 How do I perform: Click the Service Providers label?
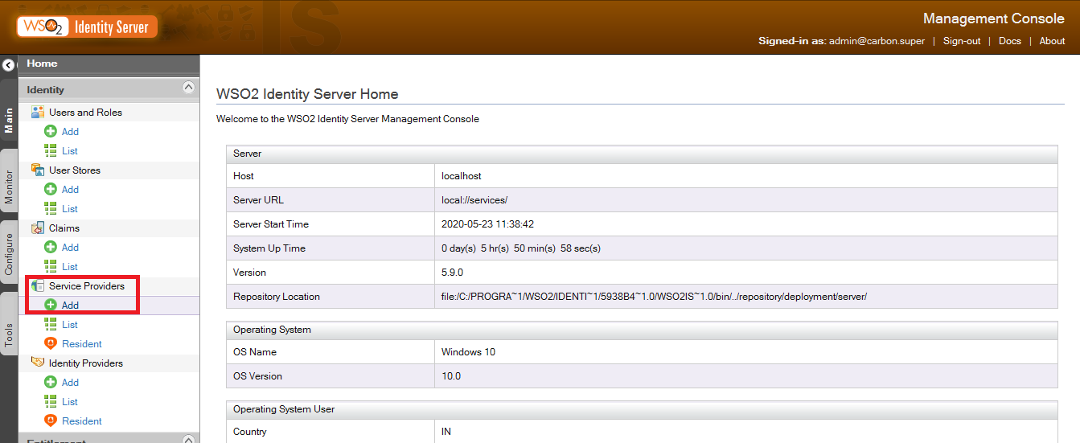87,286
